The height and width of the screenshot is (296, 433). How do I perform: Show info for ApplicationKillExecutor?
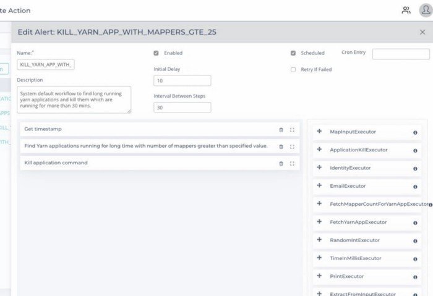(415, 151)
